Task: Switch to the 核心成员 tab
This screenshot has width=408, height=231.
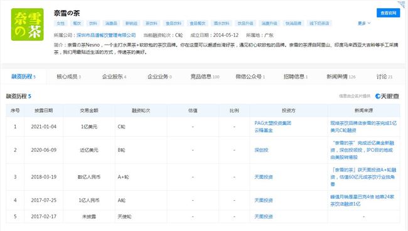Action: (68, 77)
